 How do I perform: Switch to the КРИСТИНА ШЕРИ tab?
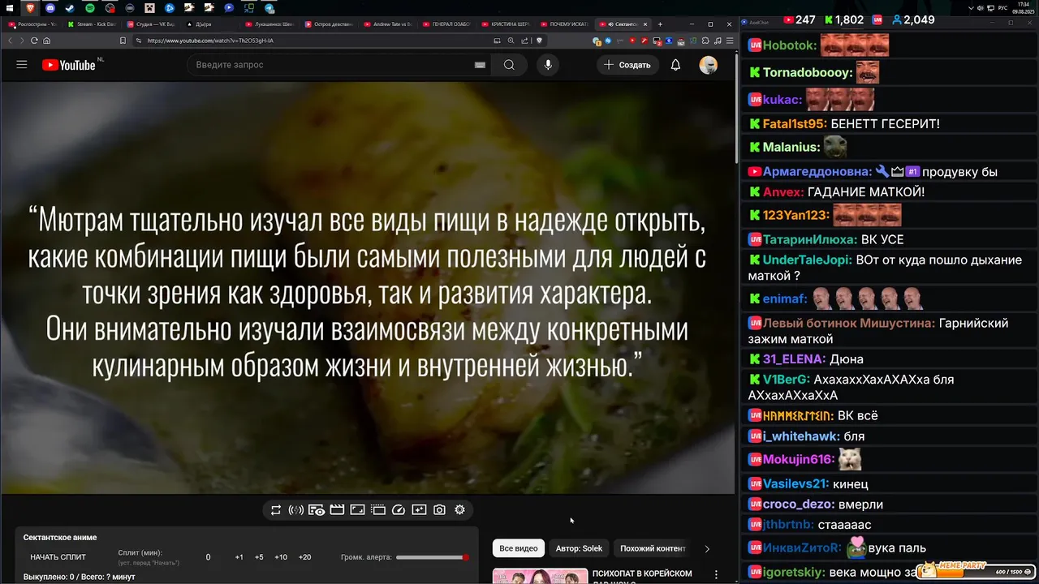pyautogui.click(x=507, y=24)
